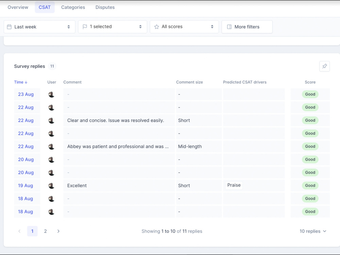Pin the Survey replies card

[324, 66]
